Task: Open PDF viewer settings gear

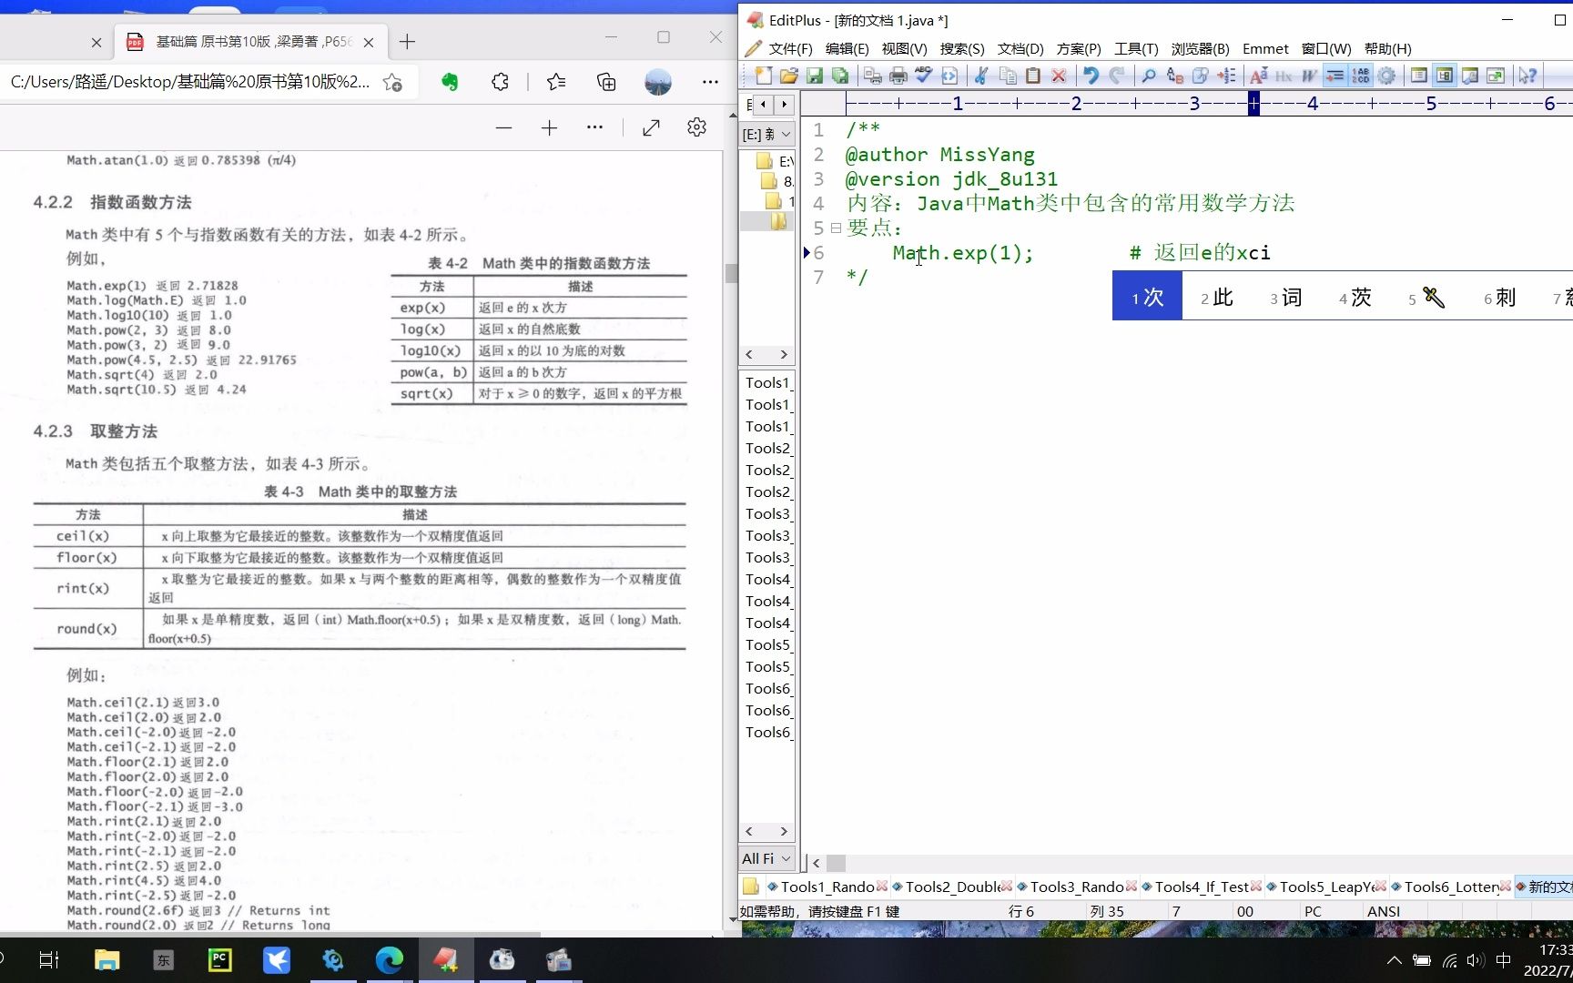Action: [x=697, y=128]
